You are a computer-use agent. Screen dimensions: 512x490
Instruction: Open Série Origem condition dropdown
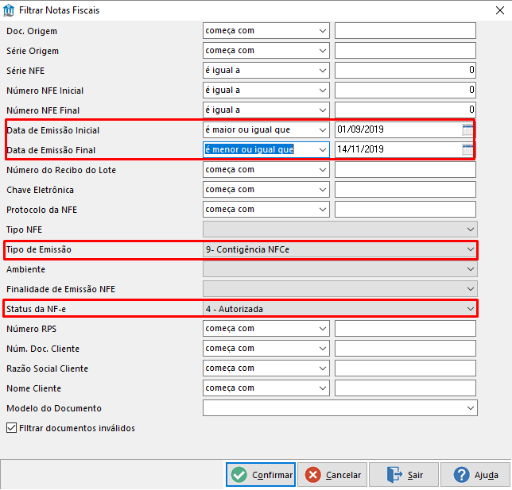point(266,51)
